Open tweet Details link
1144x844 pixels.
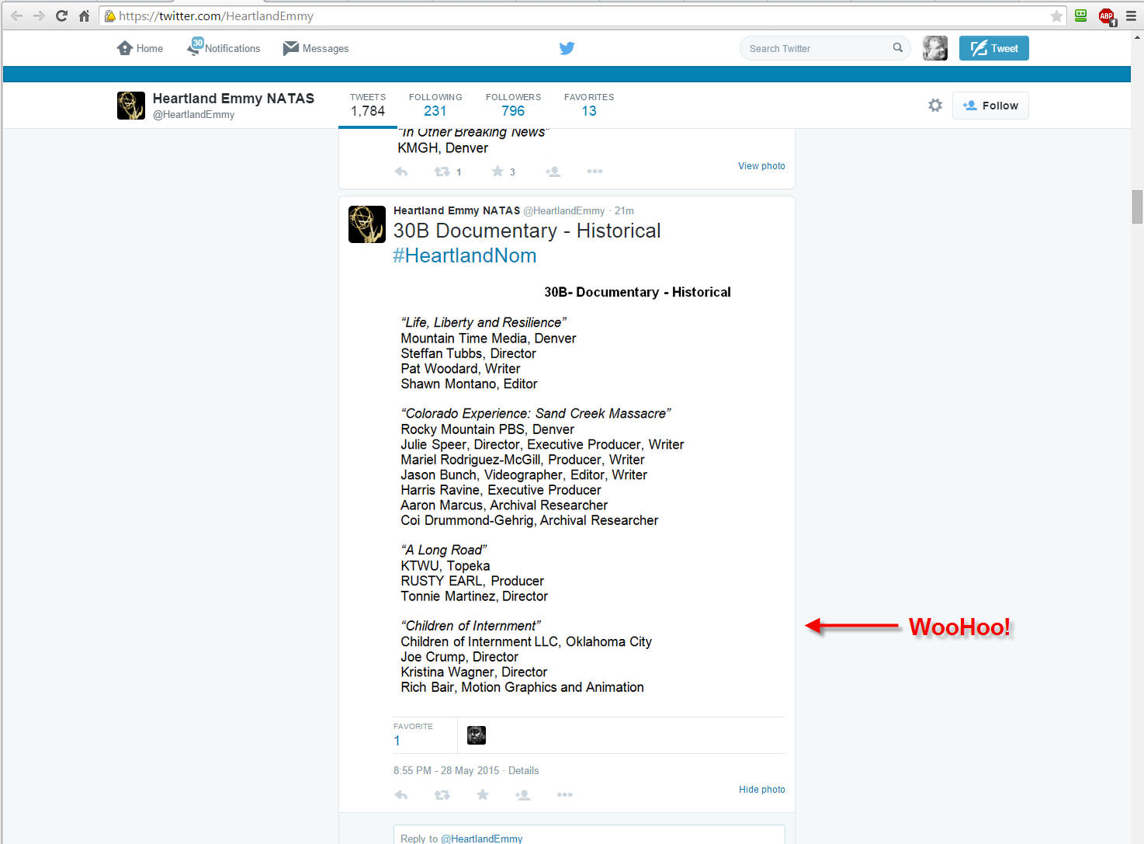pos(523,771)
